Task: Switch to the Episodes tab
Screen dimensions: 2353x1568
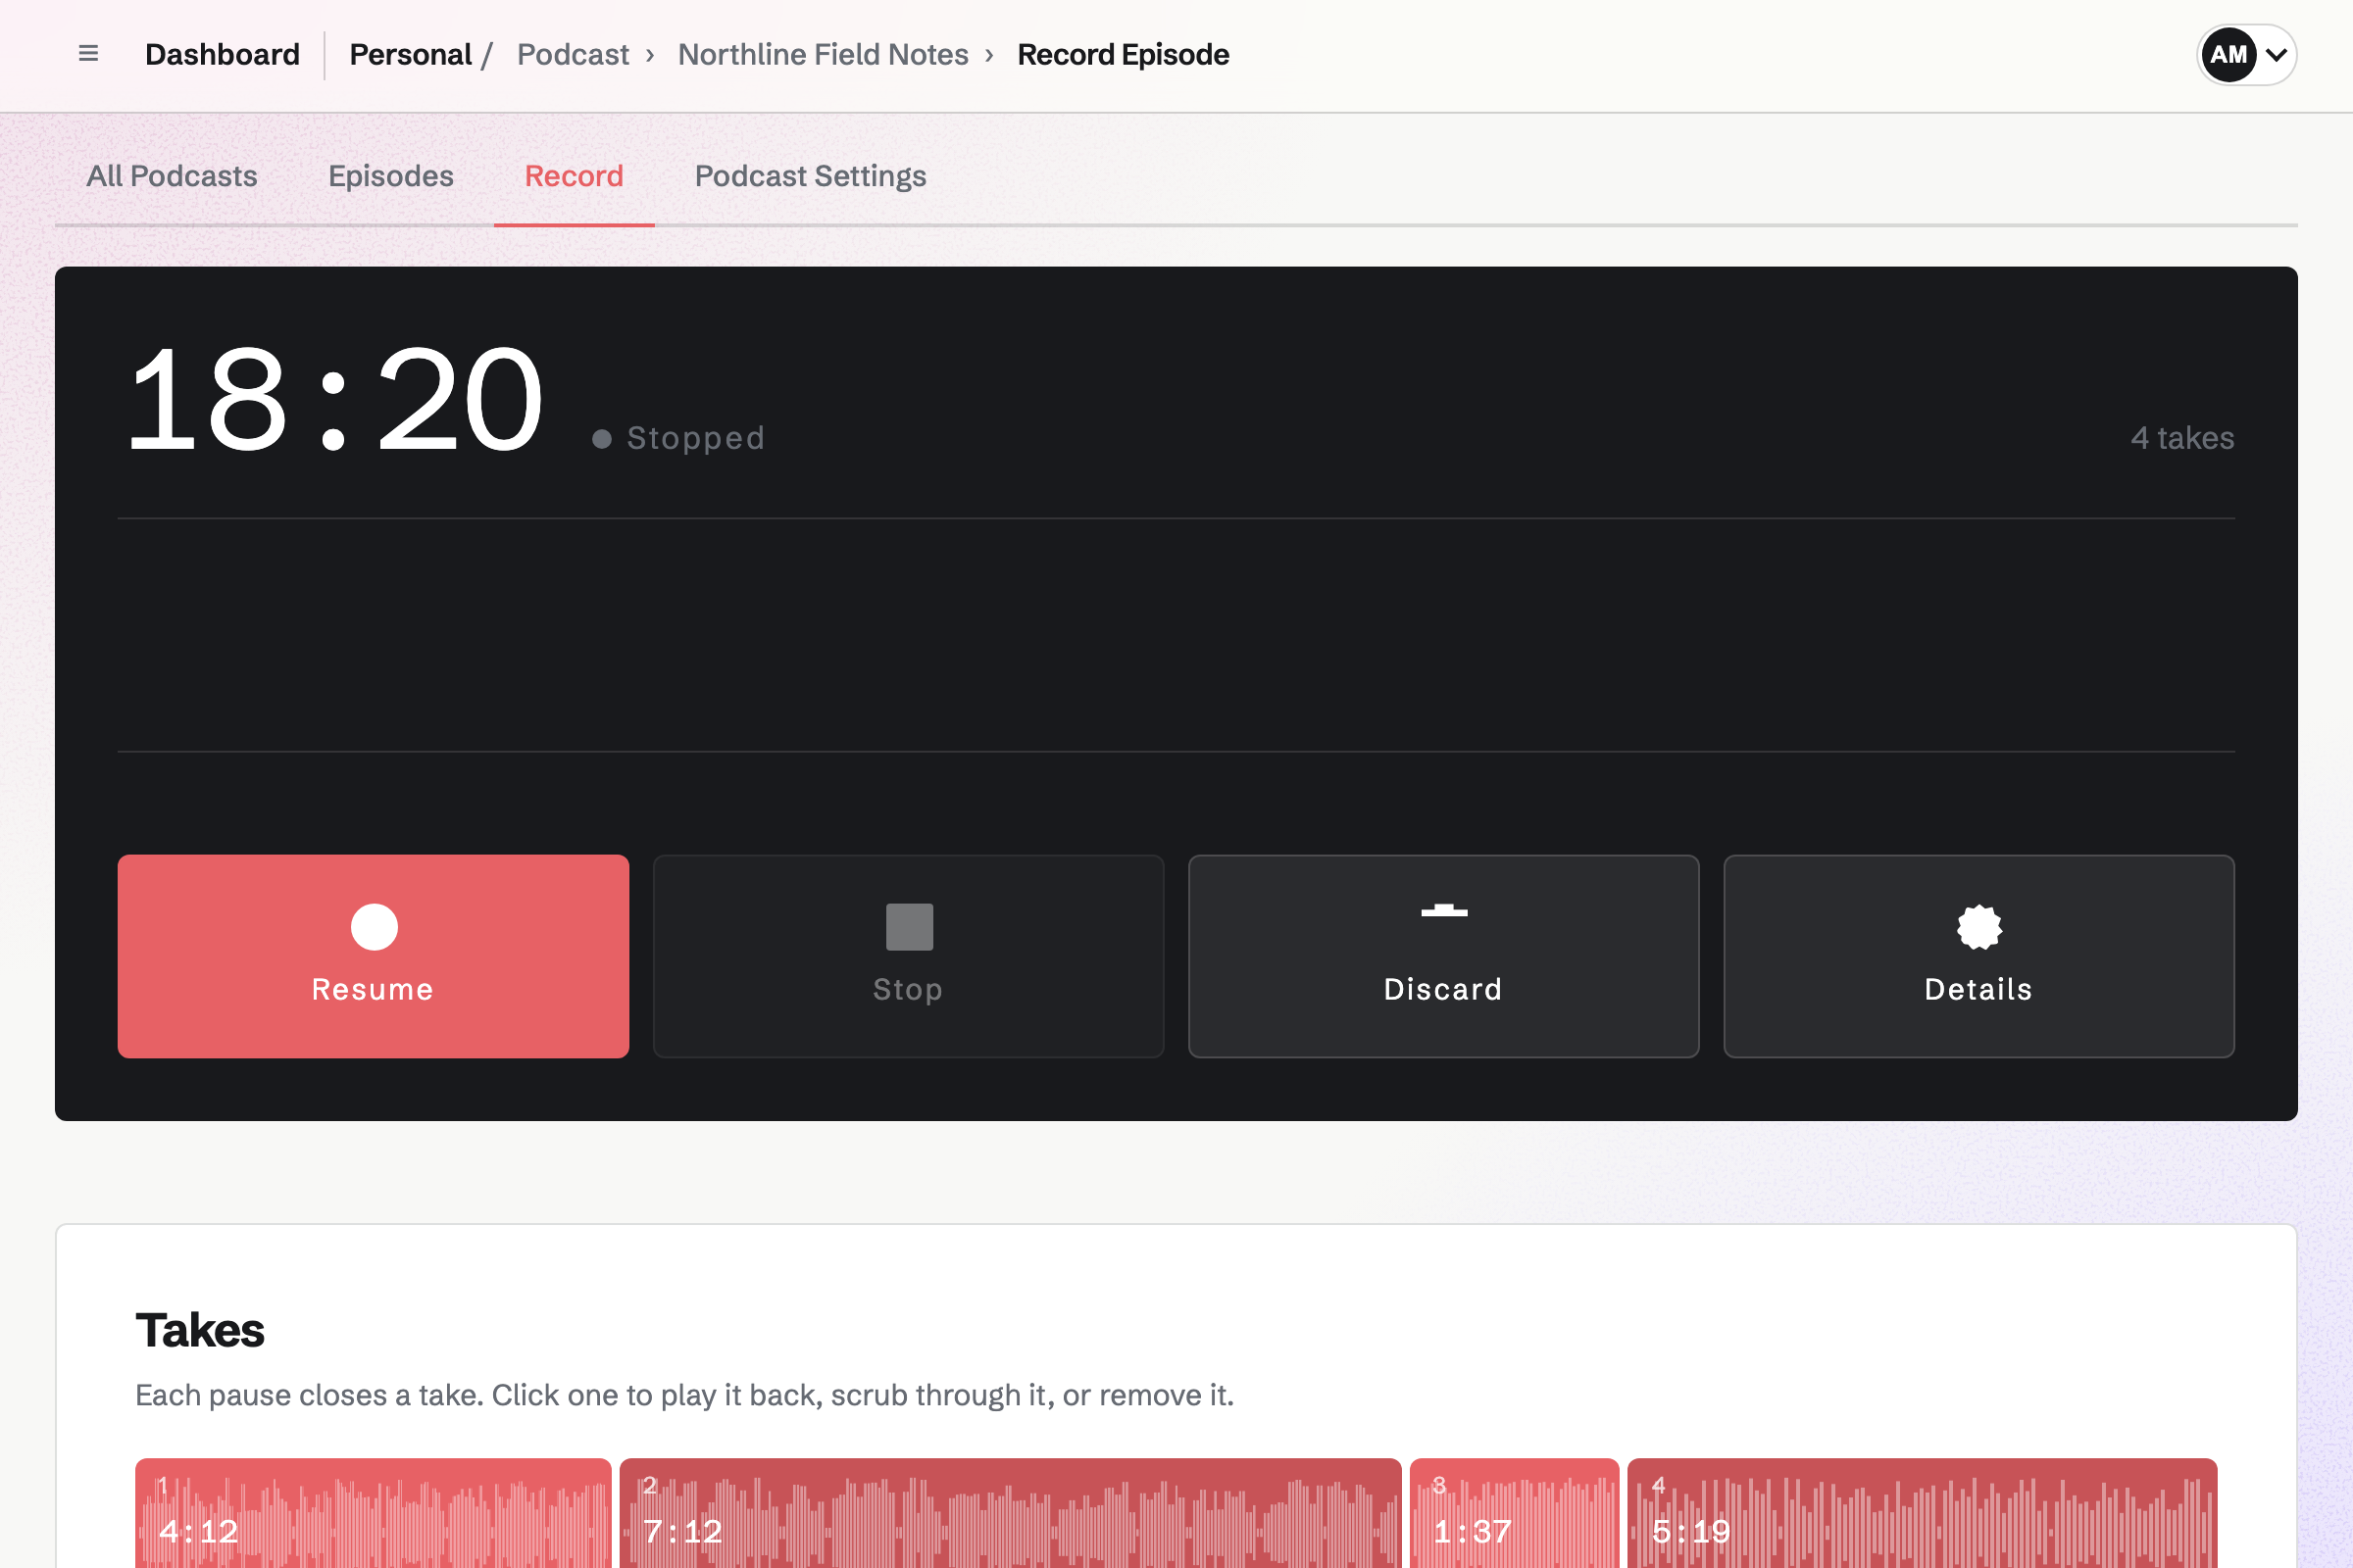Action: coord(391,176)
